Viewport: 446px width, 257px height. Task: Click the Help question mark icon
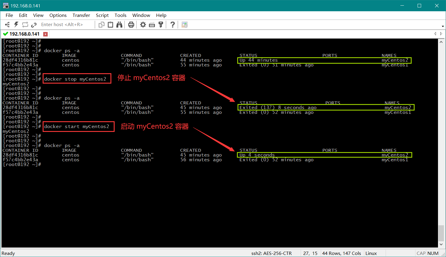click(173, 25)
